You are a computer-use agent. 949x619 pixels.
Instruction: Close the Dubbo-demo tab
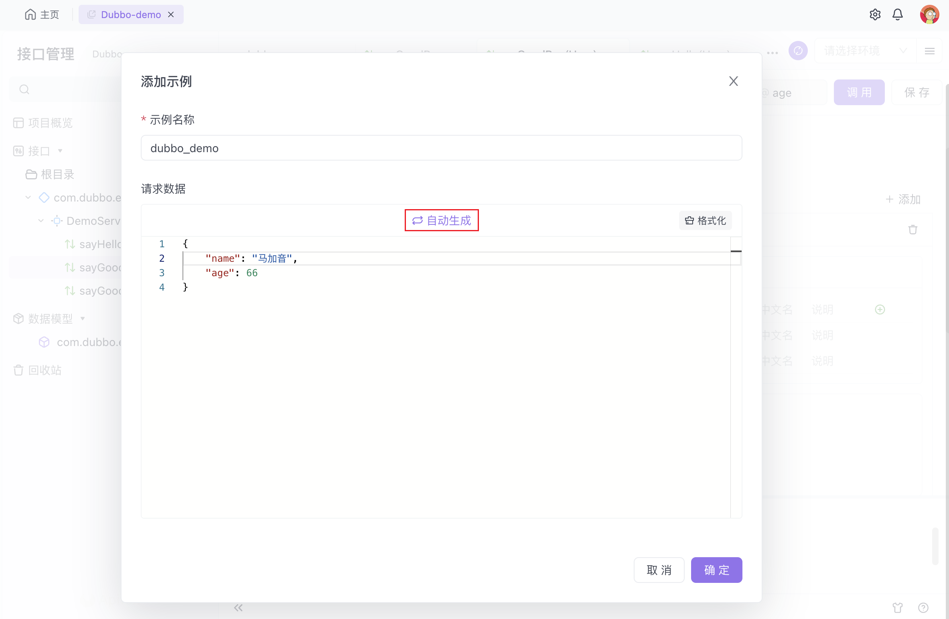(171, 14)
